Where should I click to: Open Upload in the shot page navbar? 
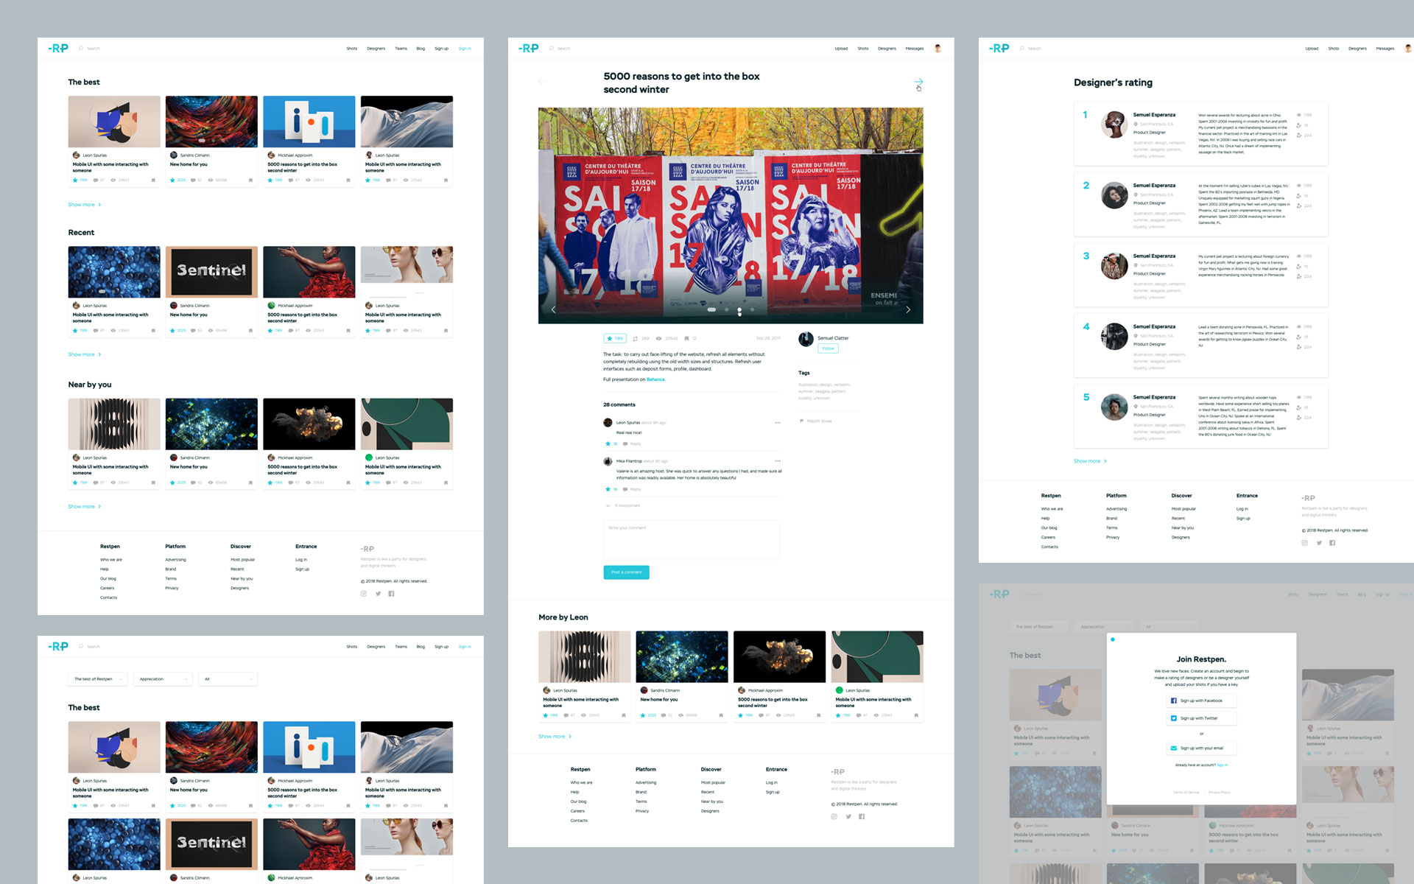[840, 49]
